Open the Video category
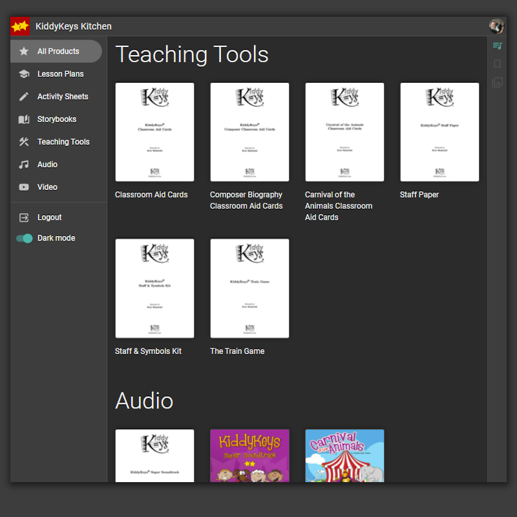Screen dimensions: 517x517 click(56, 187)
